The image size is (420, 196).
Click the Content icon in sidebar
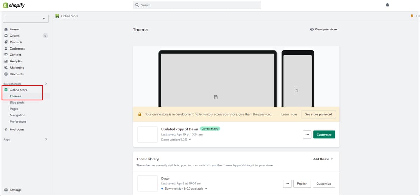pos(6,55)
